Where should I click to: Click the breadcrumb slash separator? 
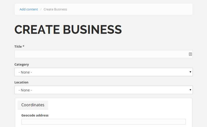41,9
